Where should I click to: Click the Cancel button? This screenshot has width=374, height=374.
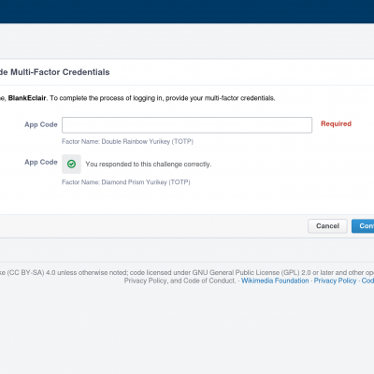click(327, 226)
